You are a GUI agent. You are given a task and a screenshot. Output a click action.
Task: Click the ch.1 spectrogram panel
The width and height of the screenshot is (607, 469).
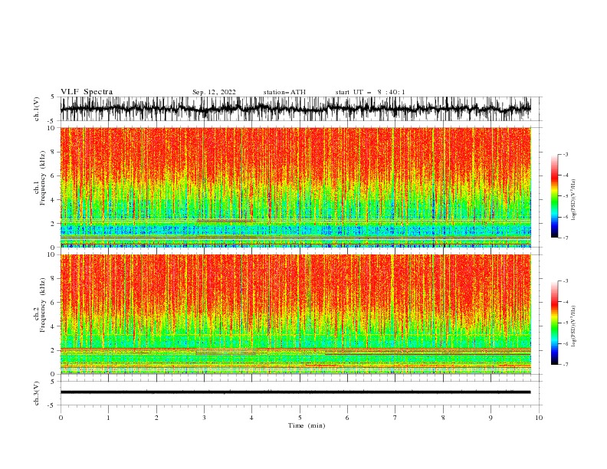click(295, 187)
